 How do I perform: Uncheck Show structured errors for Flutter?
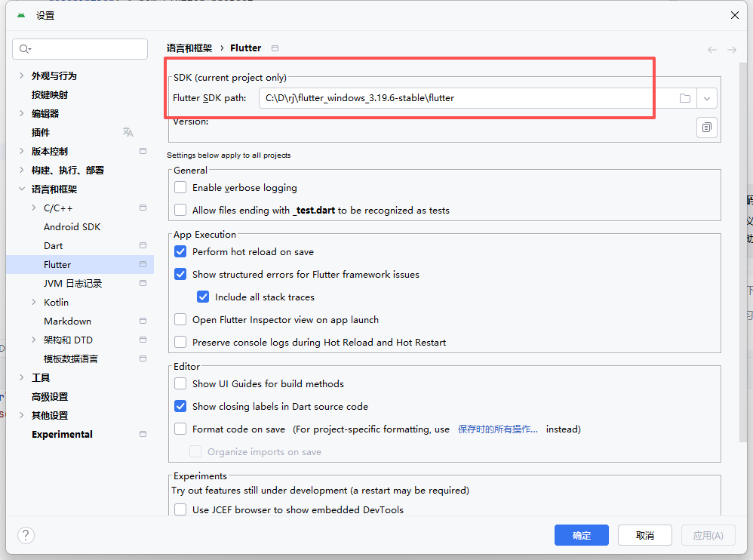(x=180, y=274)
